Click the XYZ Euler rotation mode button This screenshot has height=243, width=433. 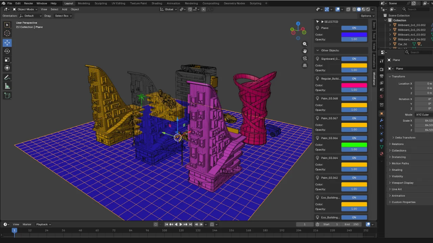(x=422, y=115)
